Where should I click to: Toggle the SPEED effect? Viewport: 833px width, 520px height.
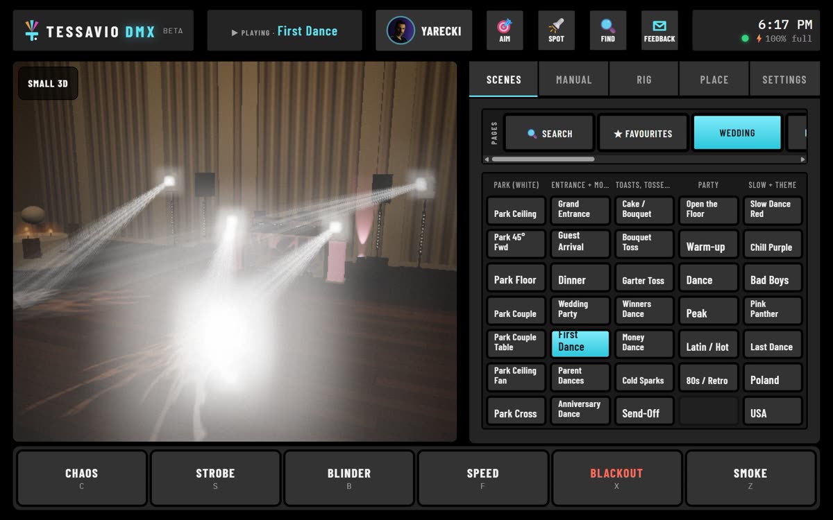tap(482, 478)
